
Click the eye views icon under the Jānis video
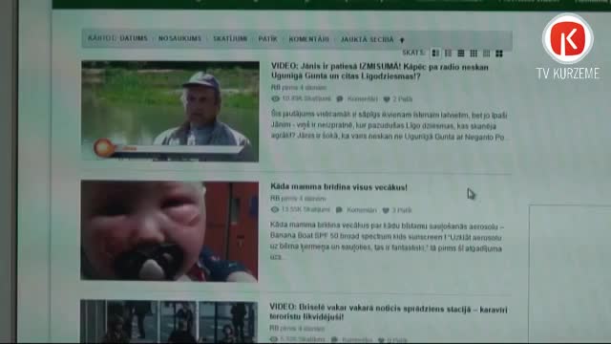275,98
